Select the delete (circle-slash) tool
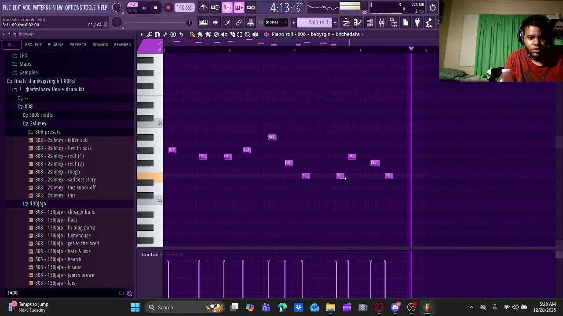563x316 pixels. [x=216, y=34]
